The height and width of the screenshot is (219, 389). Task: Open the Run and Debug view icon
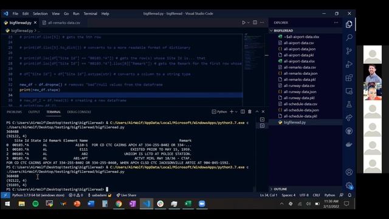click(x=349, y=64)
